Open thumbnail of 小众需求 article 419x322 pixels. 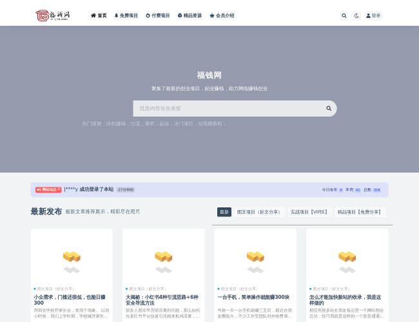(x=72, y=256)
